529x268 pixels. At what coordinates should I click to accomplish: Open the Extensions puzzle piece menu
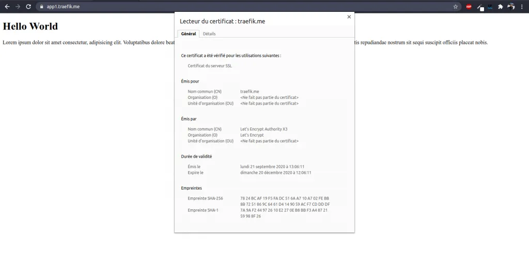[x=501, y=7]
